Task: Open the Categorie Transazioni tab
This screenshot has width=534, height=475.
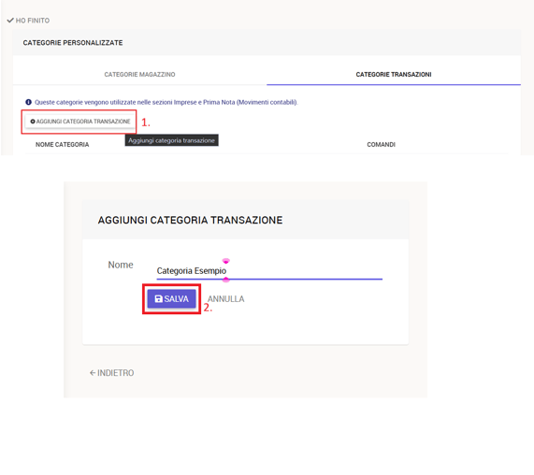Action: pos(394,74)
